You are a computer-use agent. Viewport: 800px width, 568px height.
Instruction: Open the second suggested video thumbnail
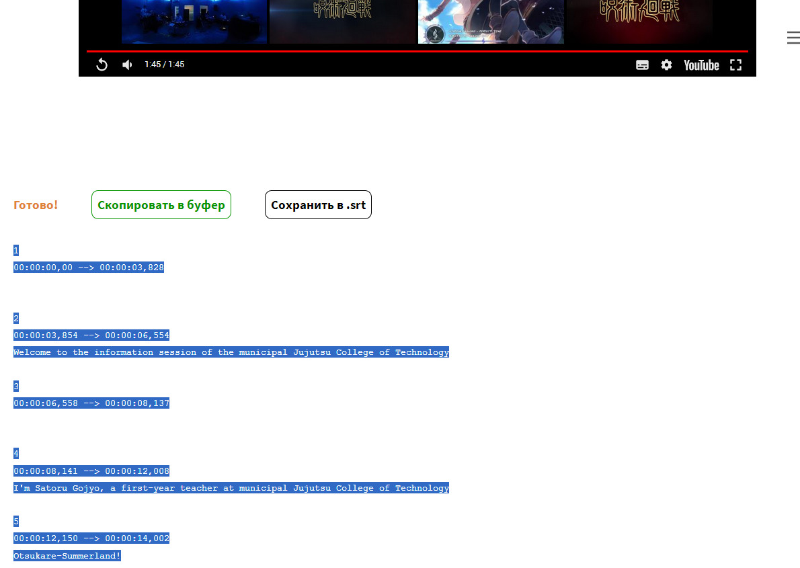point(342,22)
